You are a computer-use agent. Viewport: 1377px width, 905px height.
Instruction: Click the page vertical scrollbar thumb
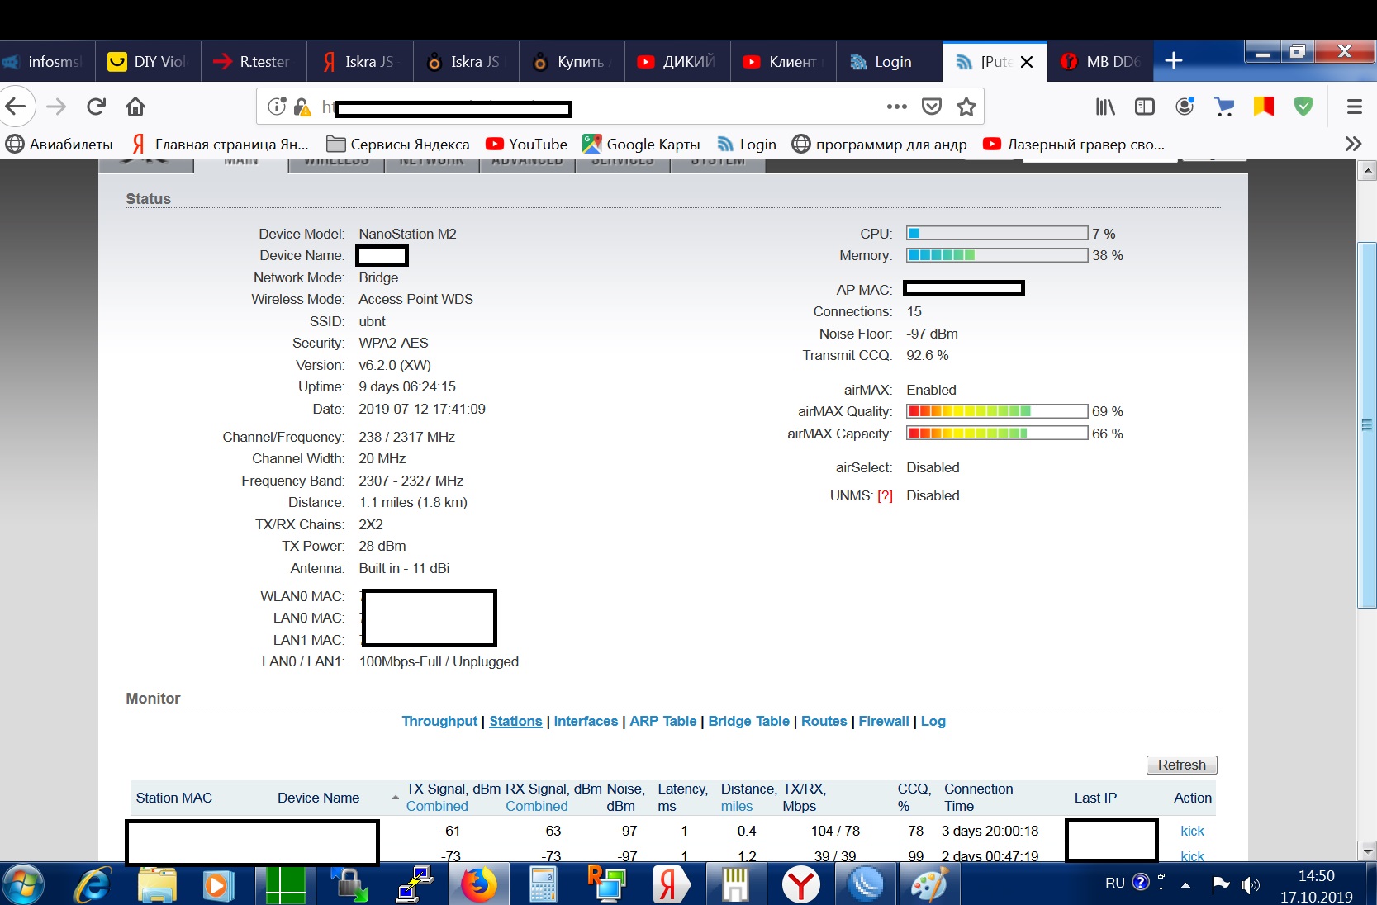click(1367, 425)
